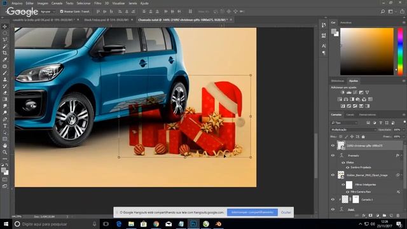Open the Cor panel options menu

404,23
